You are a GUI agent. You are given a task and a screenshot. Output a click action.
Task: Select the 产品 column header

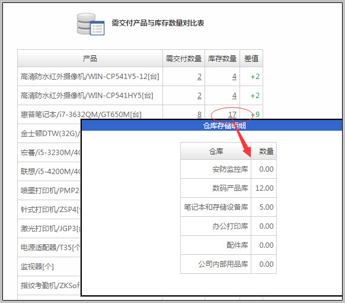pyautogui.click(x=90, y=58)
